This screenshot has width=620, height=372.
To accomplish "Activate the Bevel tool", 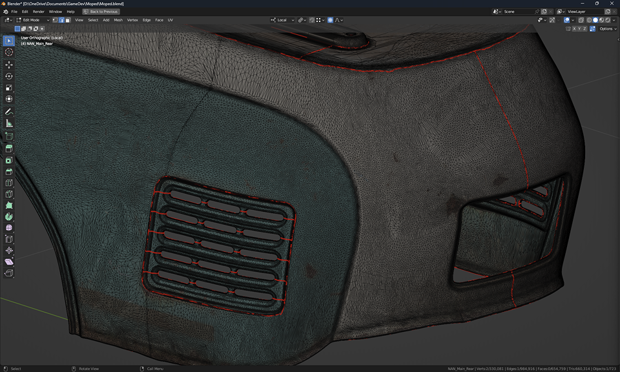I will [x=9, y=172].
